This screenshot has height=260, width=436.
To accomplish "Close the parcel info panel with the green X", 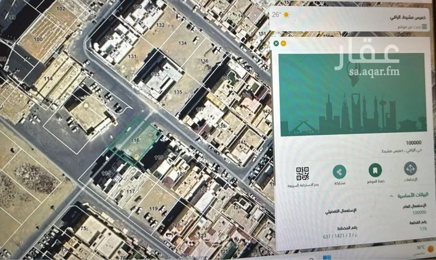I will point(276,43).
